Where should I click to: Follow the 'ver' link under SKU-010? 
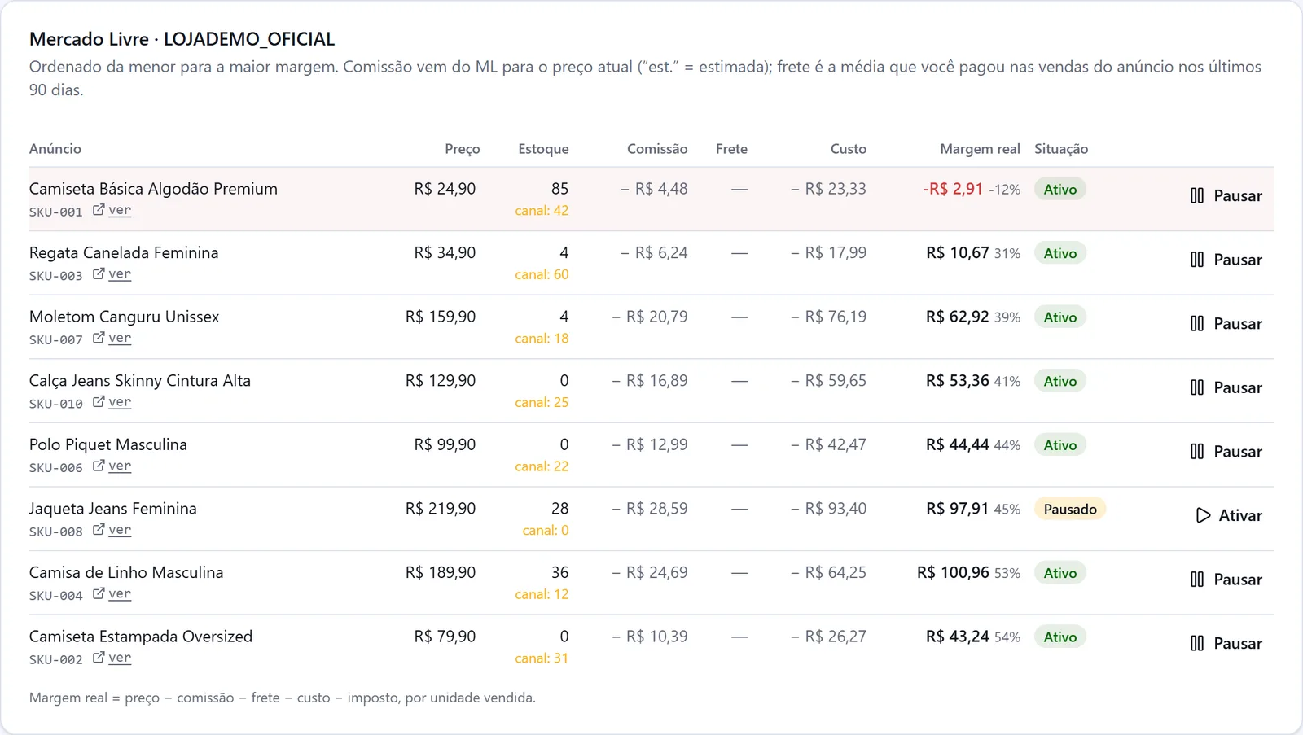click(x=120, y=402)
